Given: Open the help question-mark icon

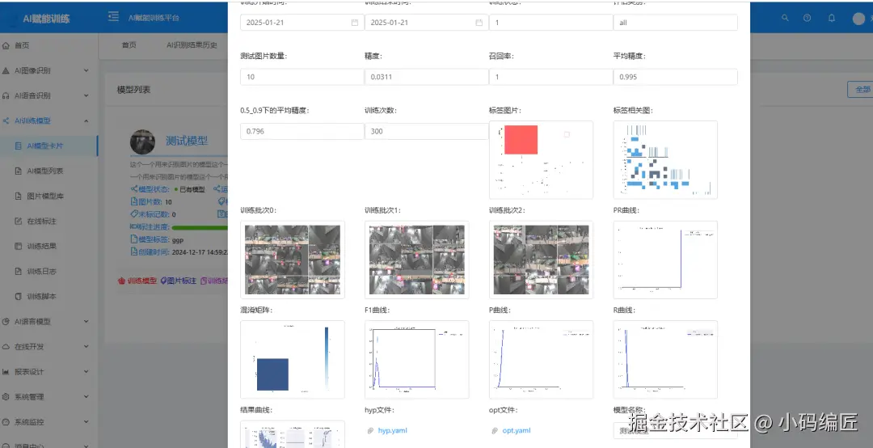Looking at the screenshot, I should click(x=808, y=18).
